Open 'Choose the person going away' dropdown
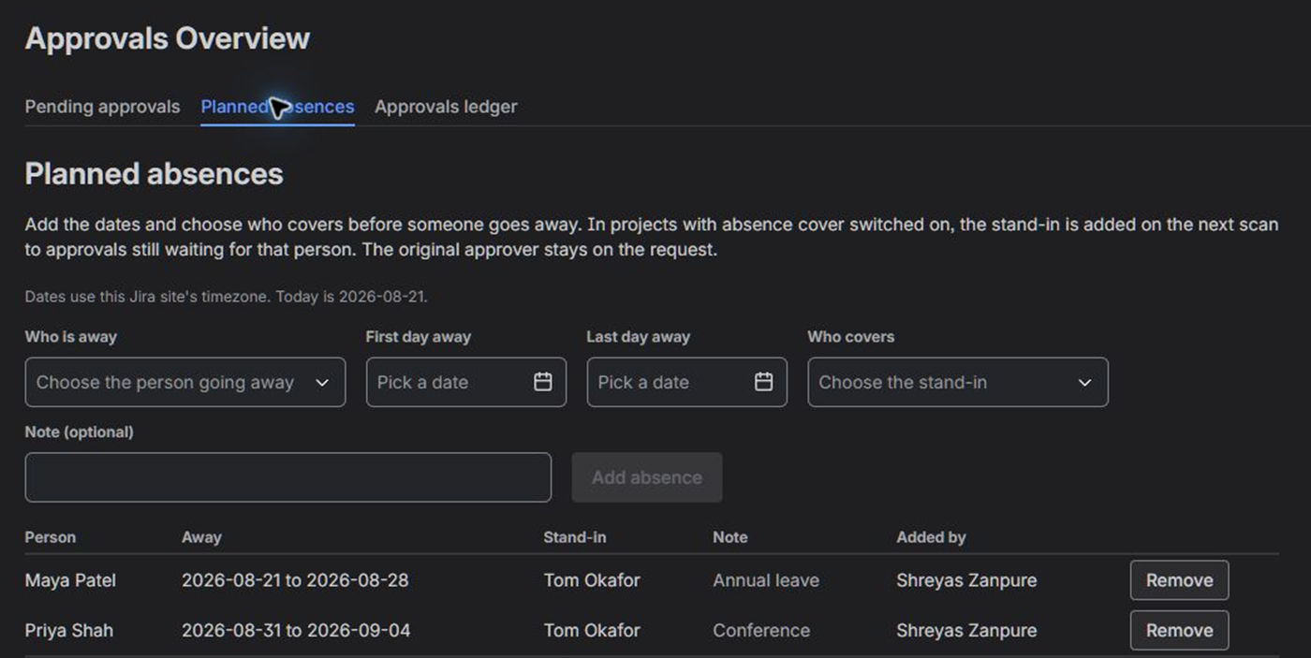This screenshot has height=658, width=1311. 185,382
